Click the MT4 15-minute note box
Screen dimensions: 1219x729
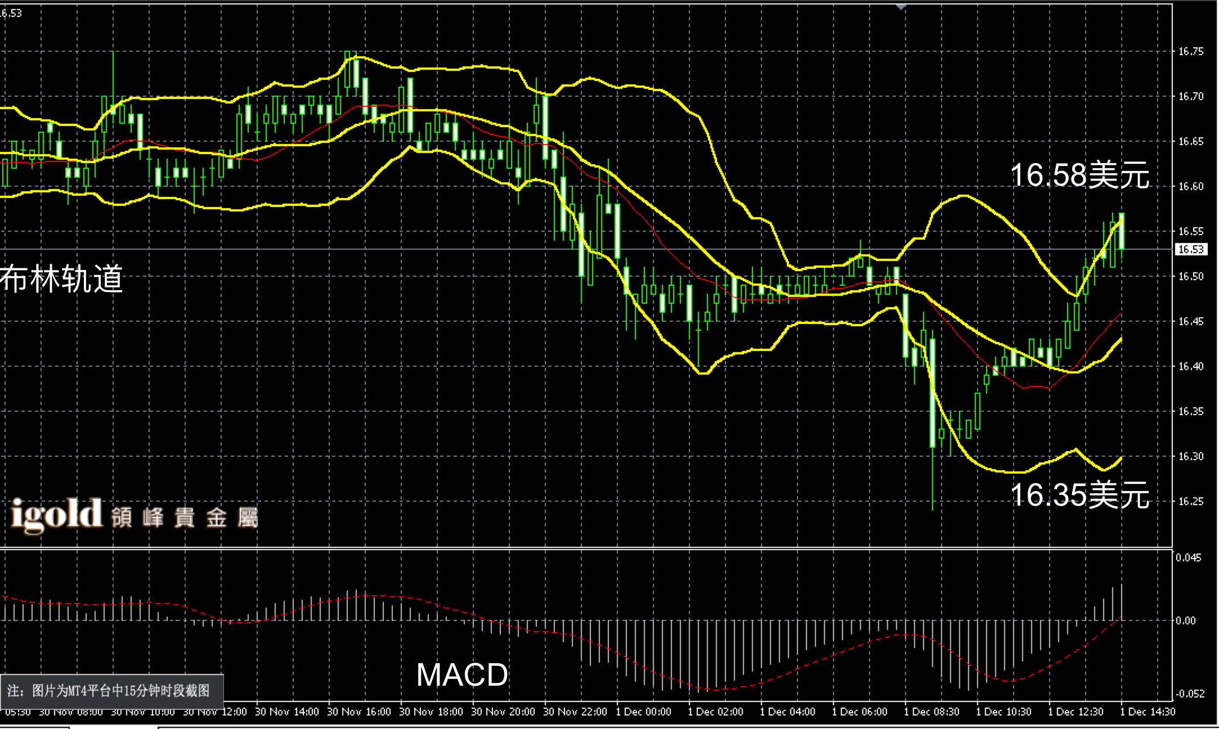click(x=111, y=691)
